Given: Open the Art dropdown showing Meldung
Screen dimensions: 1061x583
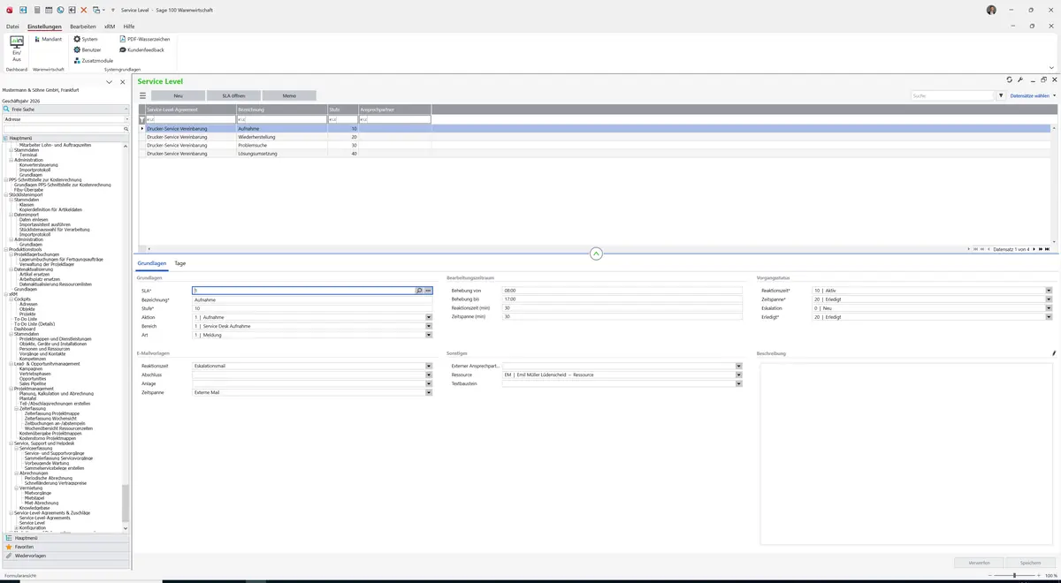Looking at the screenshot, I should 429,335.
